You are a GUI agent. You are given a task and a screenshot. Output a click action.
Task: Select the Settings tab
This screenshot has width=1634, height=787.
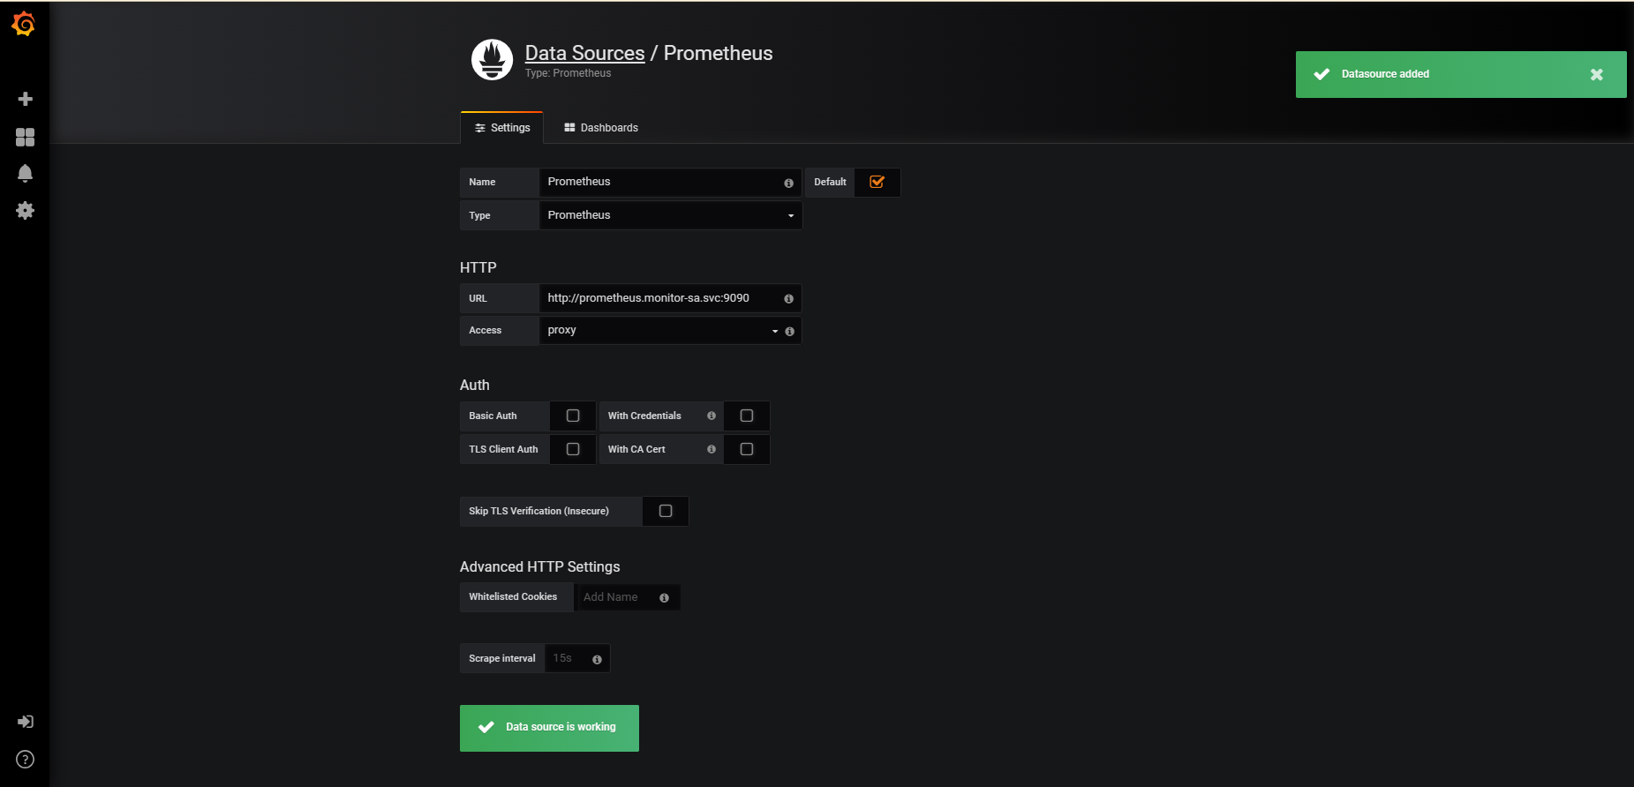(x=502, y=128)
